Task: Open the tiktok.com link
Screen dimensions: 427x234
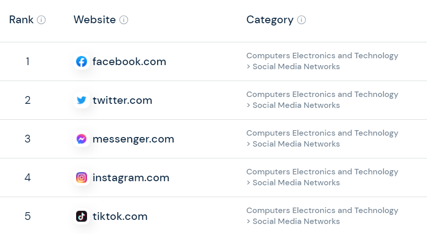Action: click(120, 216)
